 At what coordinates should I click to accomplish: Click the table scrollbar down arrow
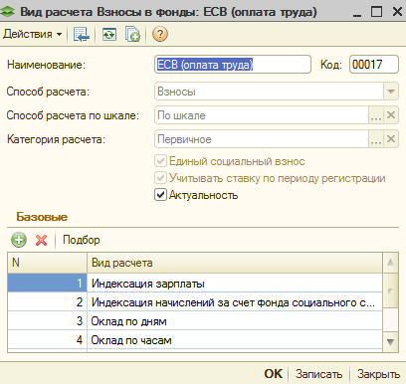(391, 342)
